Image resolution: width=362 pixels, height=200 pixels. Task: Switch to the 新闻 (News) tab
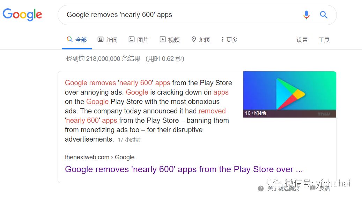[108, 40]
